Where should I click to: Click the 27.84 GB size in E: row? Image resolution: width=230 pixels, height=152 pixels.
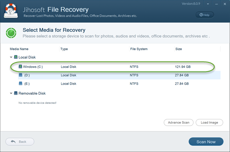tap(182, 84)
